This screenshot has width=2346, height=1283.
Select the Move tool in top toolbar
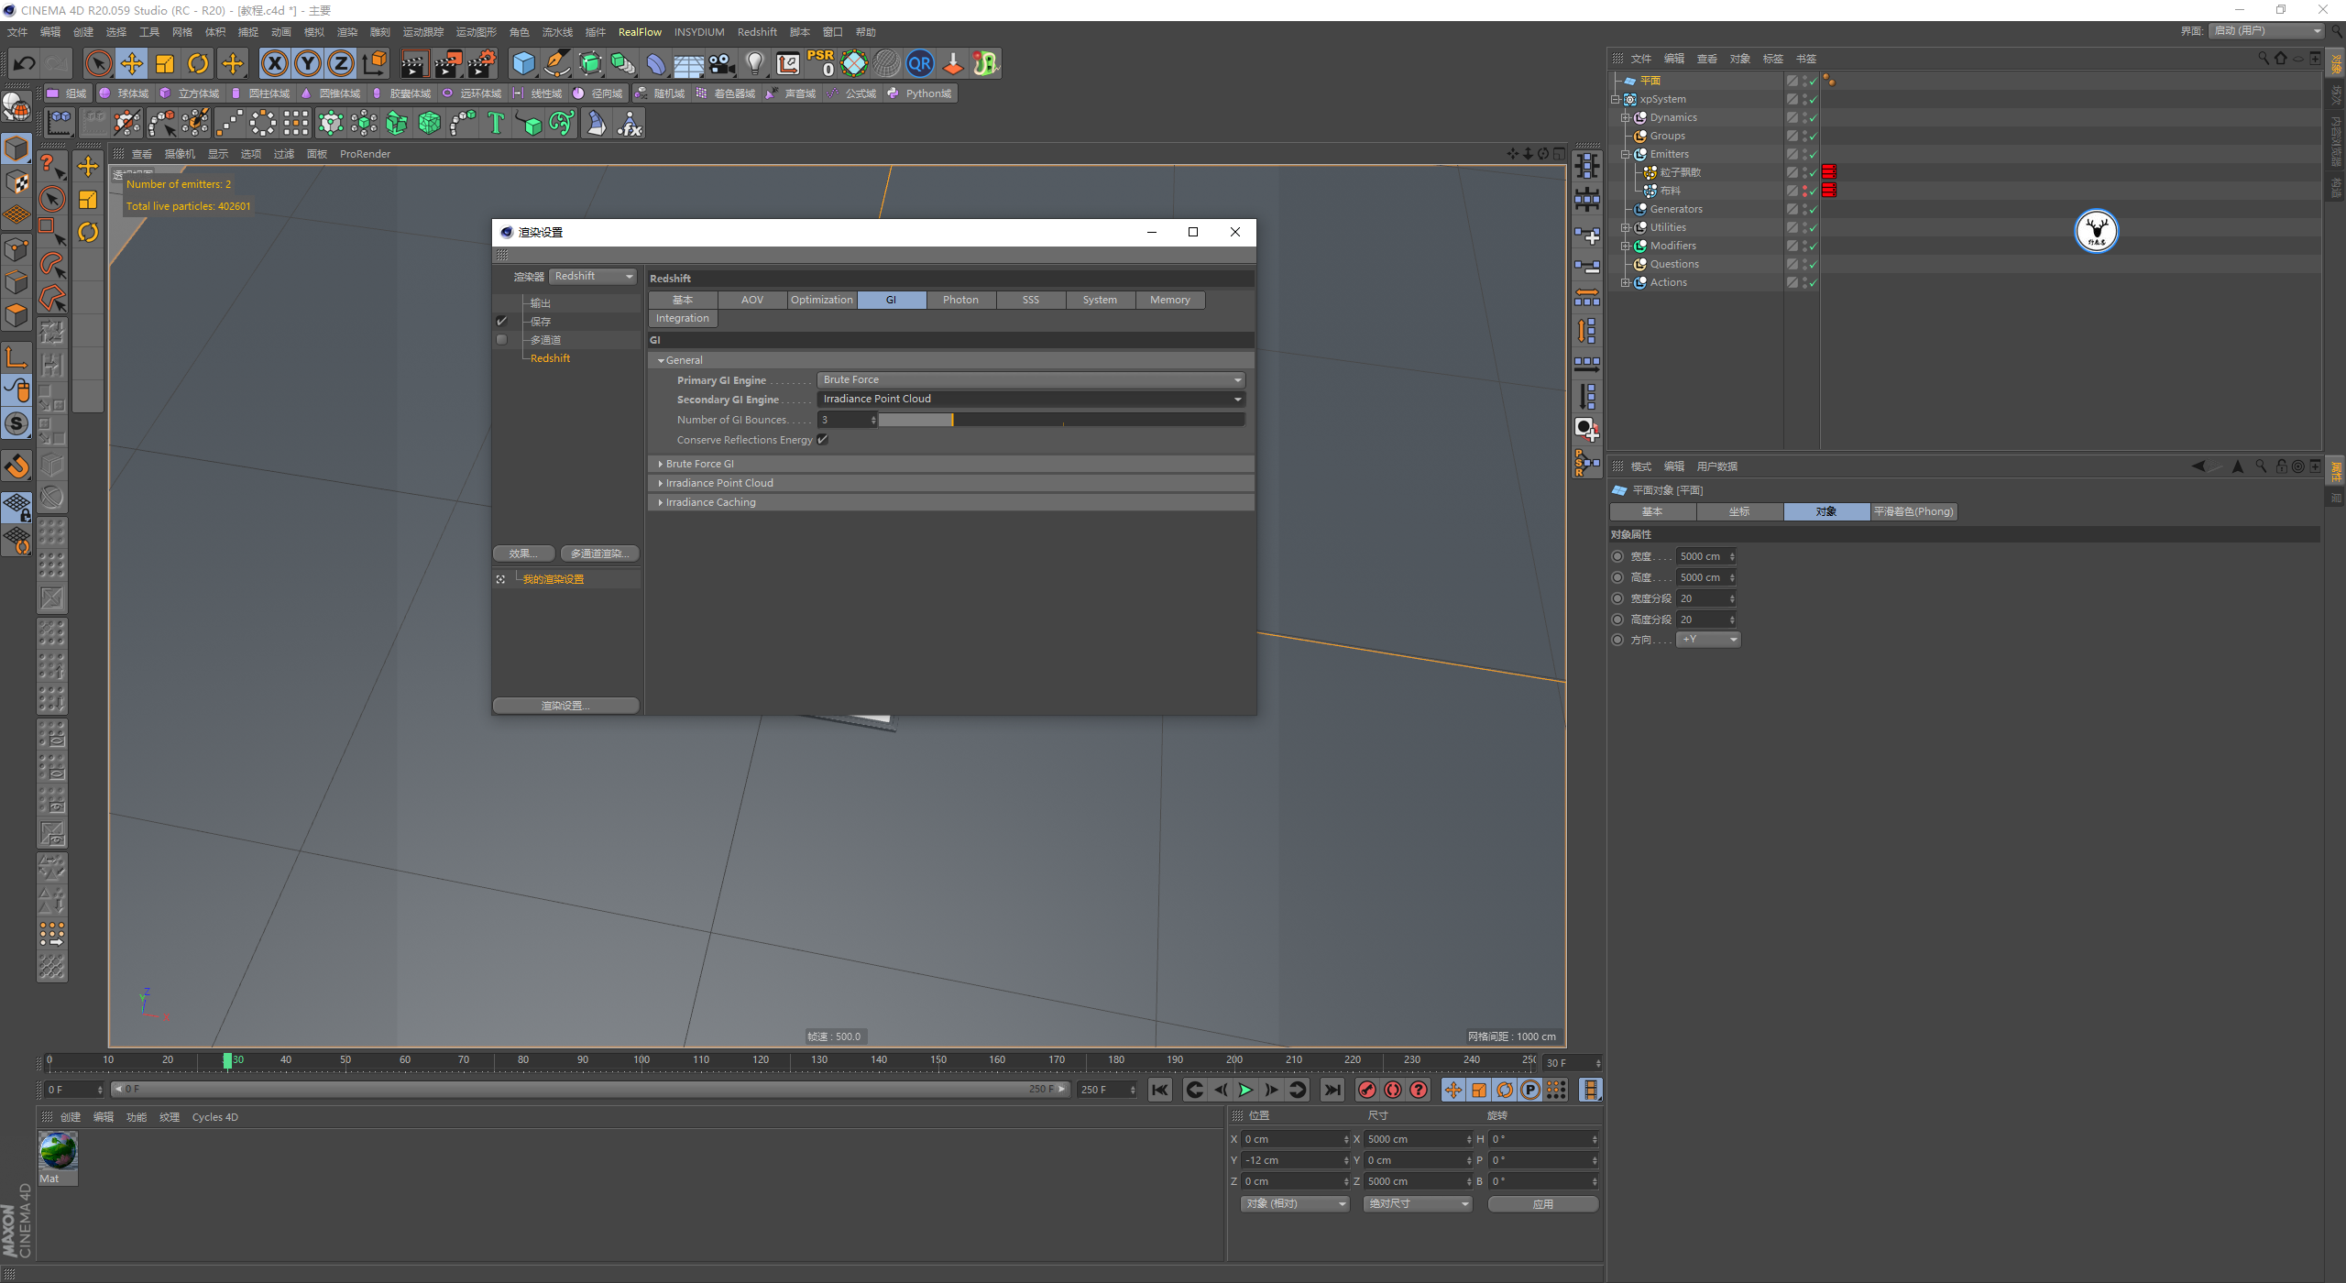point(132,63)
